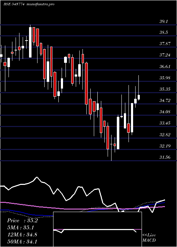Screen dimensions: 177x247
Task: Click the 35.98 price axis label
Action: click(165, 78)
